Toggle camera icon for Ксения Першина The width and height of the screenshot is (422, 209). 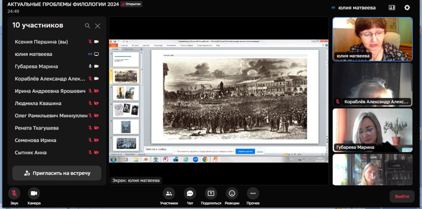point(96,42)
